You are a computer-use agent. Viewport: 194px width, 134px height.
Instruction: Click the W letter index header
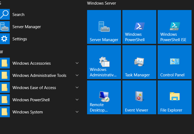point(1,52)
